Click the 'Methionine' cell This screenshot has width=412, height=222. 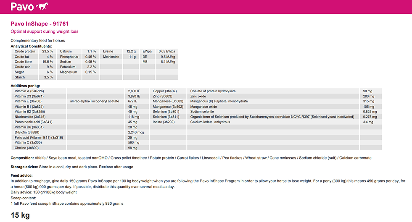(111, 56)
